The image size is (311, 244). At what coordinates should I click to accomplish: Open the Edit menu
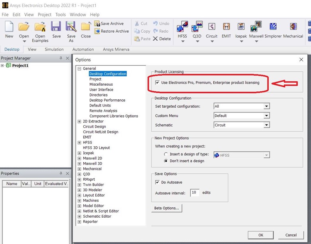pyautogui.click(x=16, y=14)
